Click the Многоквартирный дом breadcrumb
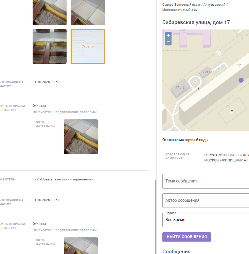This screenshot has height=254, width=249. tap(180, 10)
